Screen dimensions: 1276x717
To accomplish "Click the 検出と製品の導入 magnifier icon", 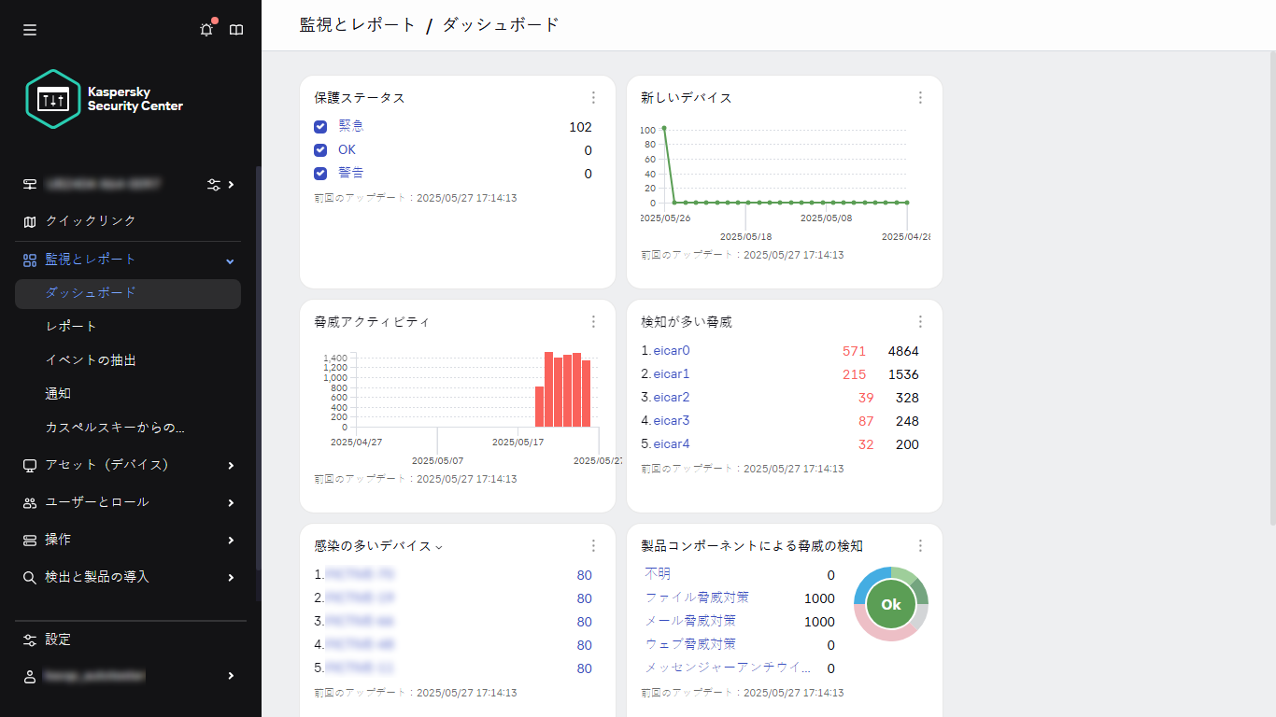I will point(29,577).
